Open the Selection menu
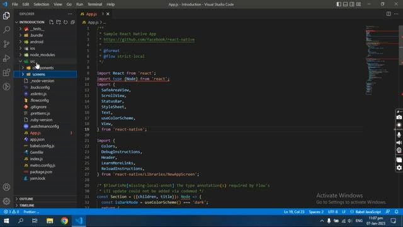The image size is (403, 227). (x=42, y=4)
